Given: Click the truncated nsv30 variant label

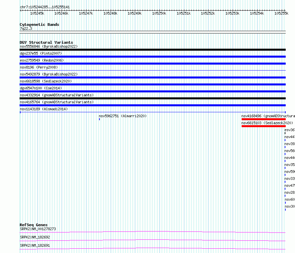Looking at the screenshot, I should [x=290, y=206].
